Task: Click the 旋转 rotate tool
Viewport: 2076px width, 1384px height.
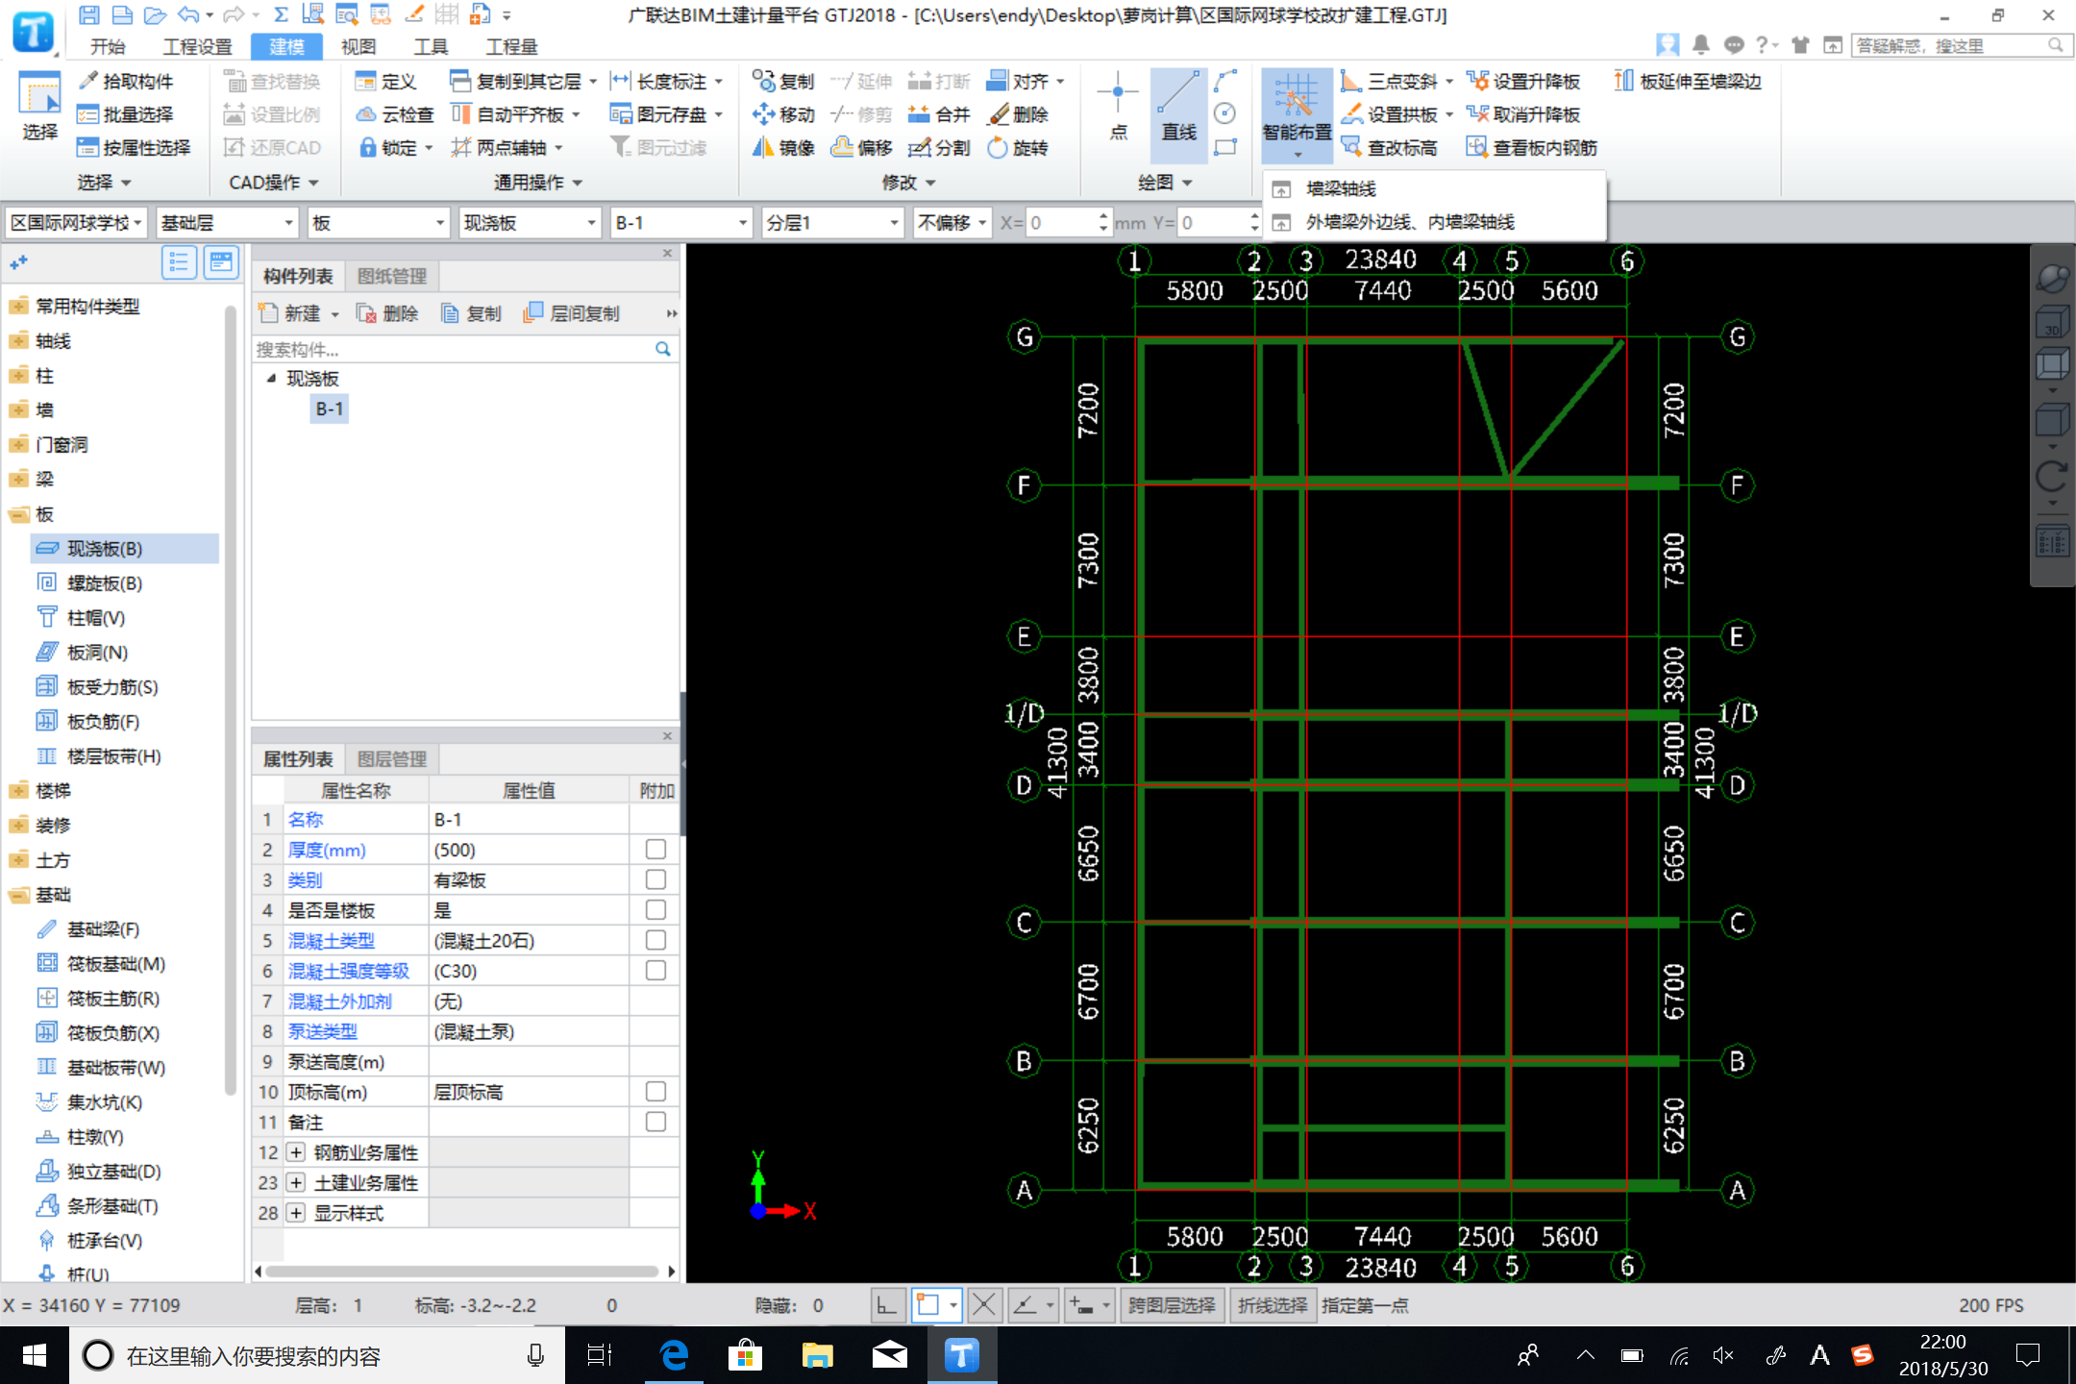Action: point(1018,147)
